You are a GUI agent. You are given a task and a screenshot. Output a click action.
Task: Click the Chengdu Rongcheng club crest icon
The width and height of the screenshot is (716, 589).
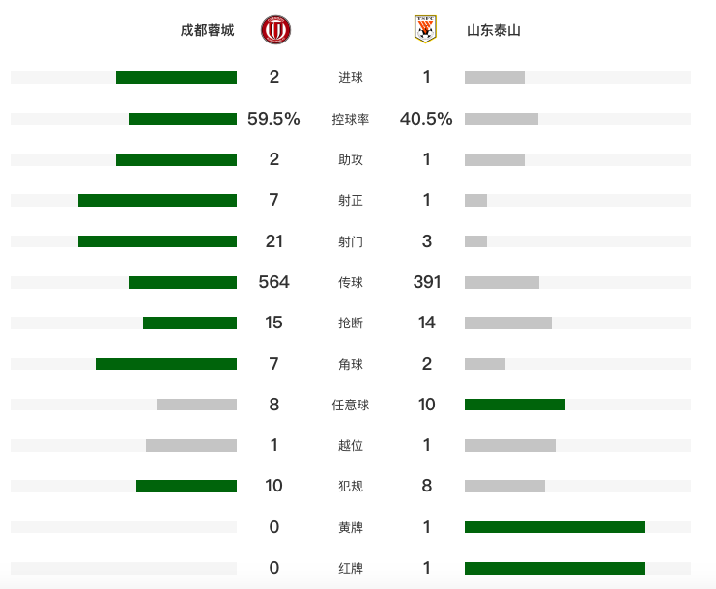pos(275,30)
